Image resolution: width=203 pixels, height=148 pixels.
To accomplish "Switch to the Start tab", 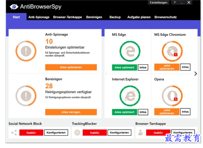I will (x=16, y=17).
